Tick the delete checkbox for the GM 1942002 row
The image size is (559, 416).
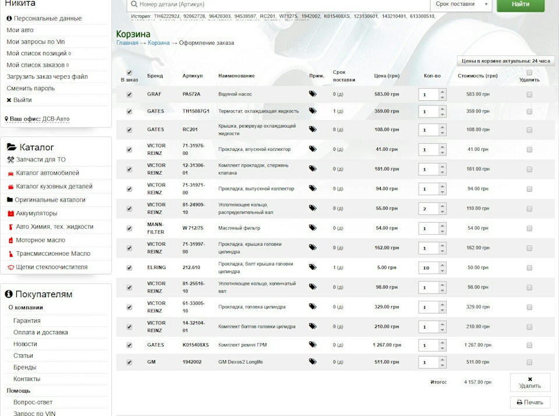pos(529,362)
